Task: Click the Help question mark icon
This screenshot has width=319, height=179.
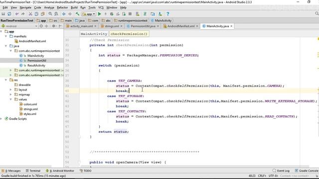Action: pyautogui.click(x=167, y=14)
